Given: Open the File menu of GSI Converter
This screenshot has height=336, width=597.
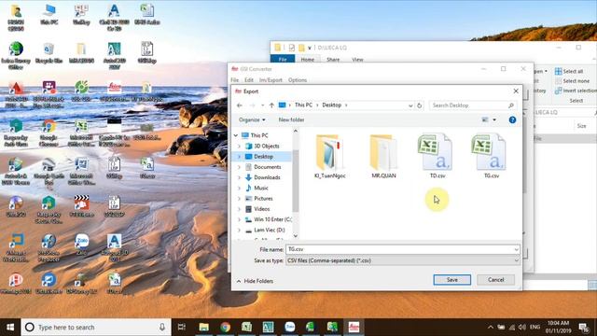Looking at the screenshot, I should coord(234,80).
